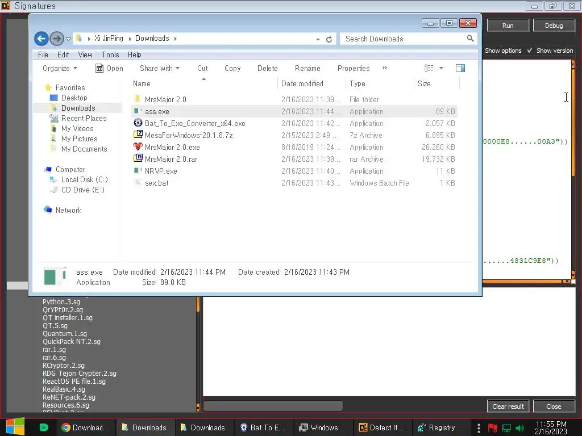Image resolution: width=582 pixels, height=436 pixels.
Task: Switch to Bat To Exe taskbar item
Action: [263, 427]
